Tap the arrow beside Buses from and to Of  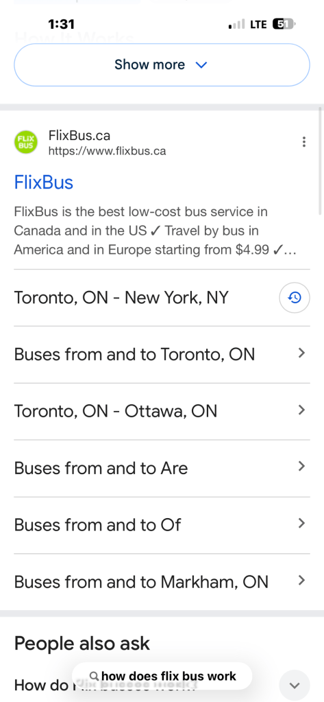click(301, 524)
